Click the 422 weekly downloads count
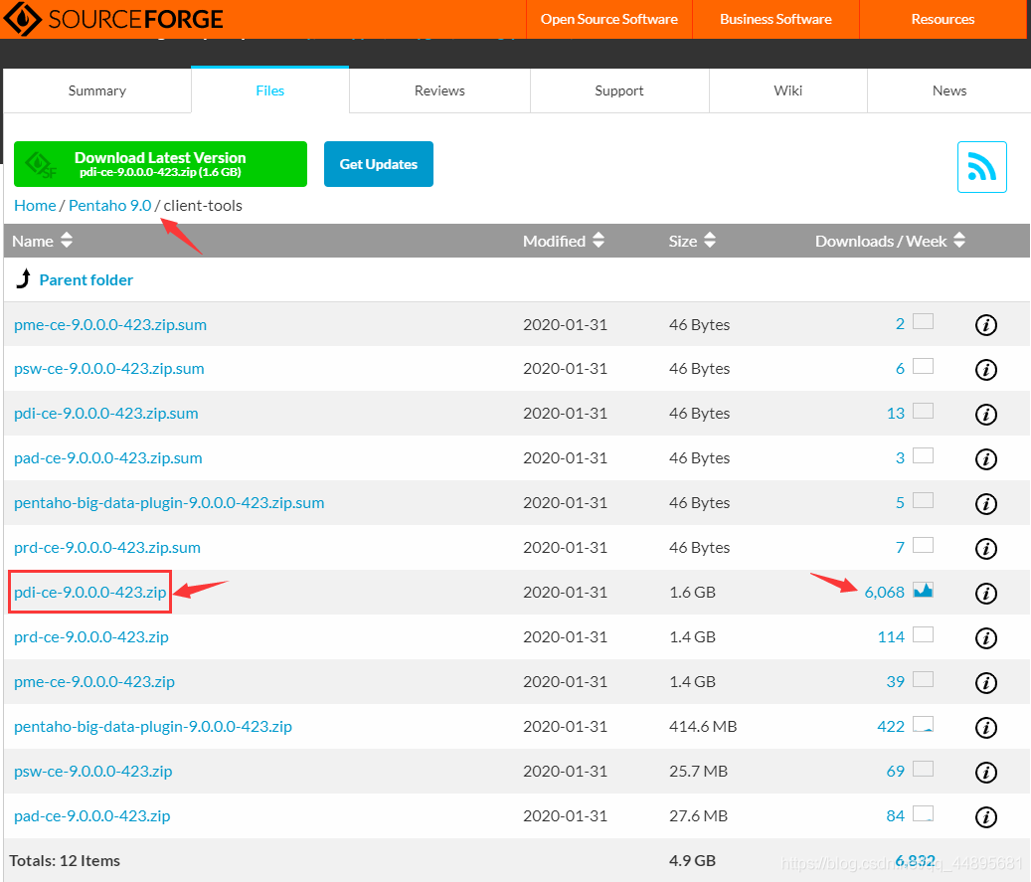The width and height of the screenshot is (1031, 882). pyautogui.click(x=891, y=726)
